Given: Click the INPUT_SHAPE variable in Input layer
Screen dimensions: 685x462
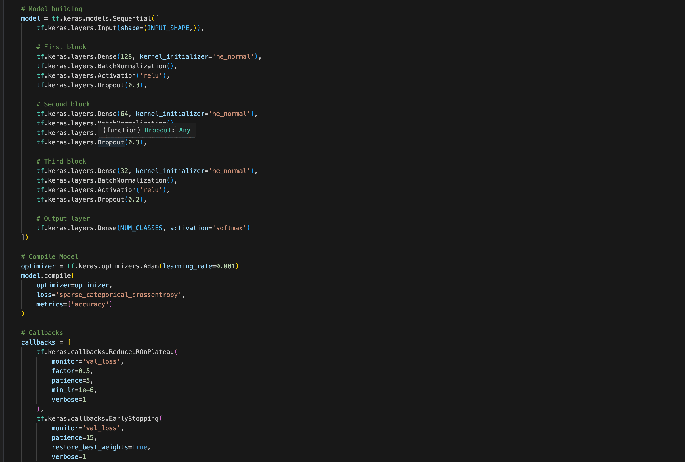Looking at the screenshot, I should pos(168,28).
